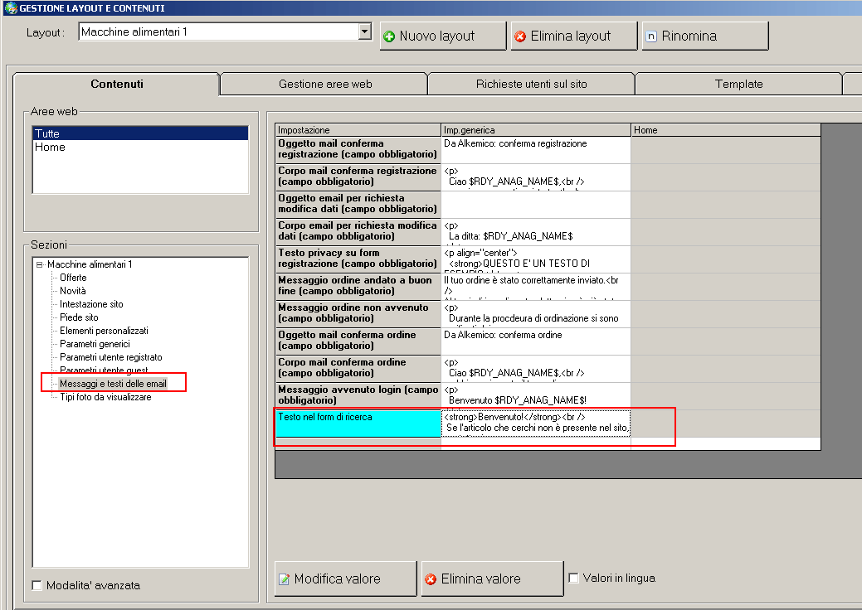Select Messaggi e testi delle email
The image size is (862, 610).
(113, 383)
